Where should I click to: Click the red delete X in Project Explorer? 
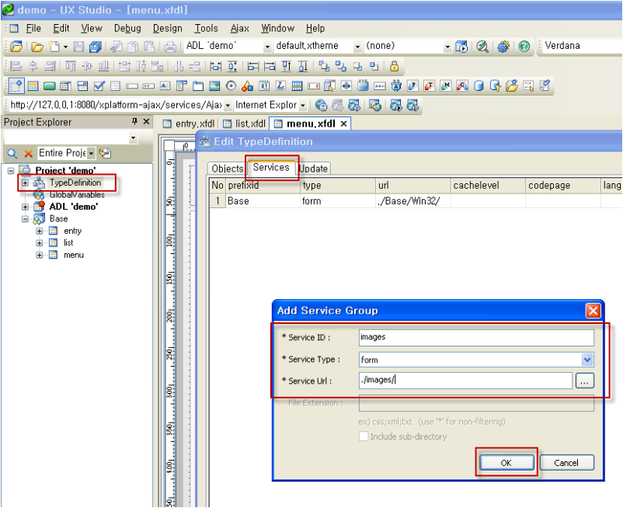[28, 153]
